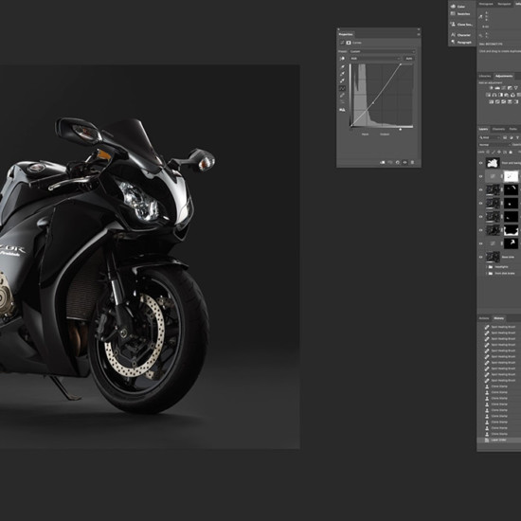Add an Invert adjustment
This screenshot has height=521, width=521.
pos(492,101)
